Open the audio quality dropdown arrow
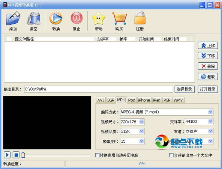Screen dimensions: 222x169 (x=210, y=141)
